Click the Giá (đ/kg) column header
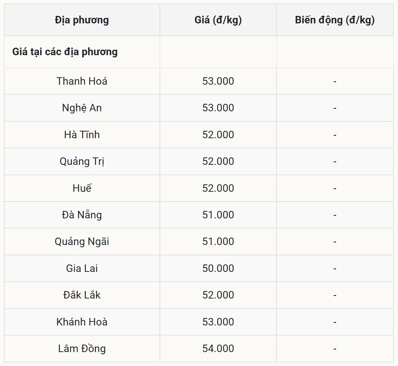Image resolution: width=398 pixels, height=366 pixels. click(218, 20)
